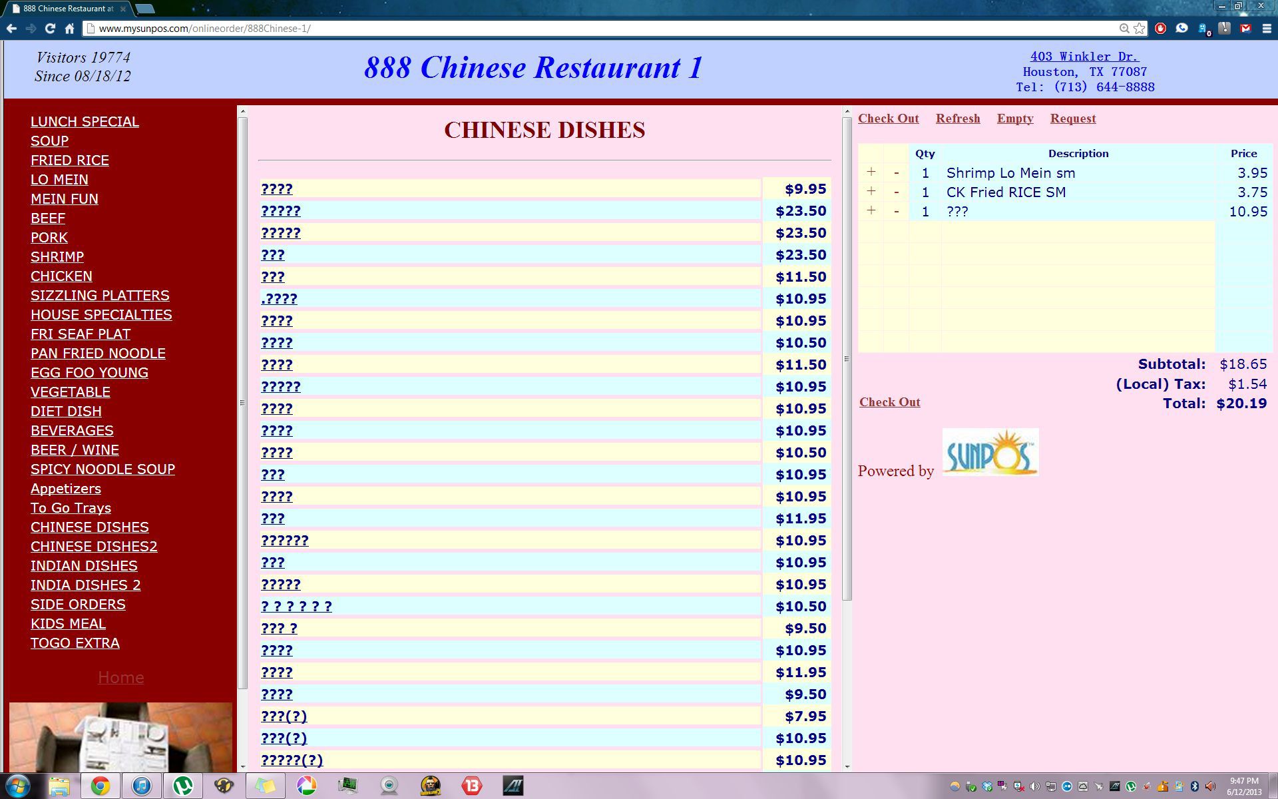Click the AdBlock stop-hand extension icon
The width and height of the screenshot is (1278, 799).
click(x=1160, y=29)
